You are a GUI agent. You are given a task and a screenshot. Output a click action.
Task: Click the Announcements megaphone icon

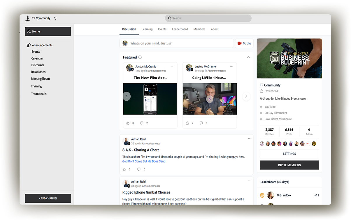(29, 45)
